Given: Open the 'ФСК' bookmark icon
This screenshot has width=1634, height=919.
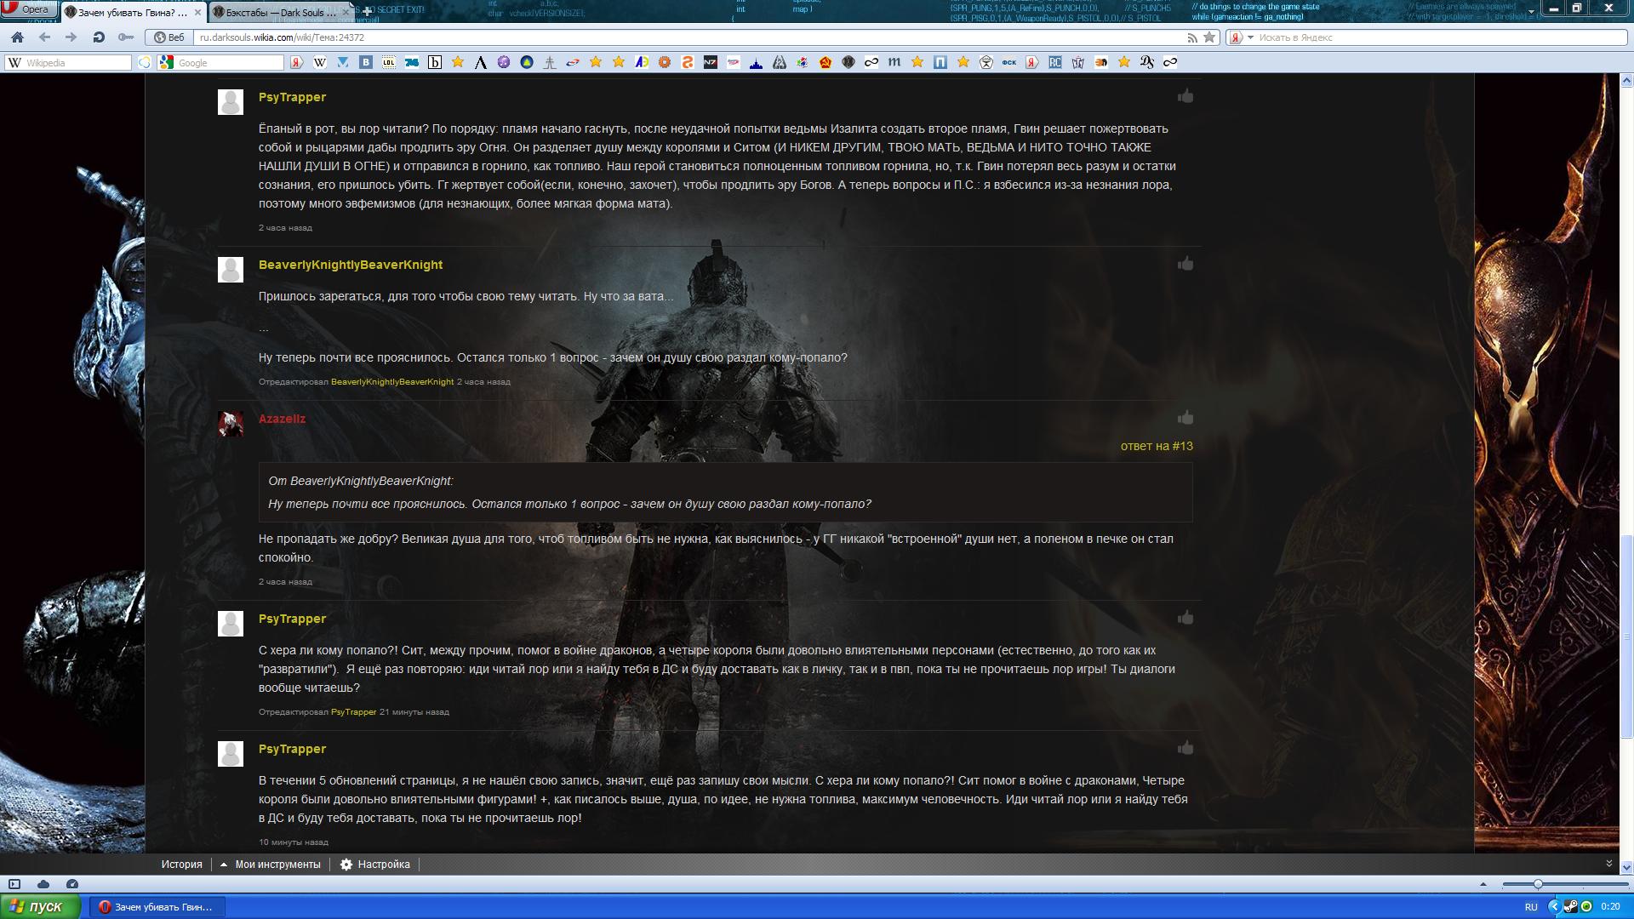Looking at the screenshot, I should pyautogui.click(x=1009, y=62).
